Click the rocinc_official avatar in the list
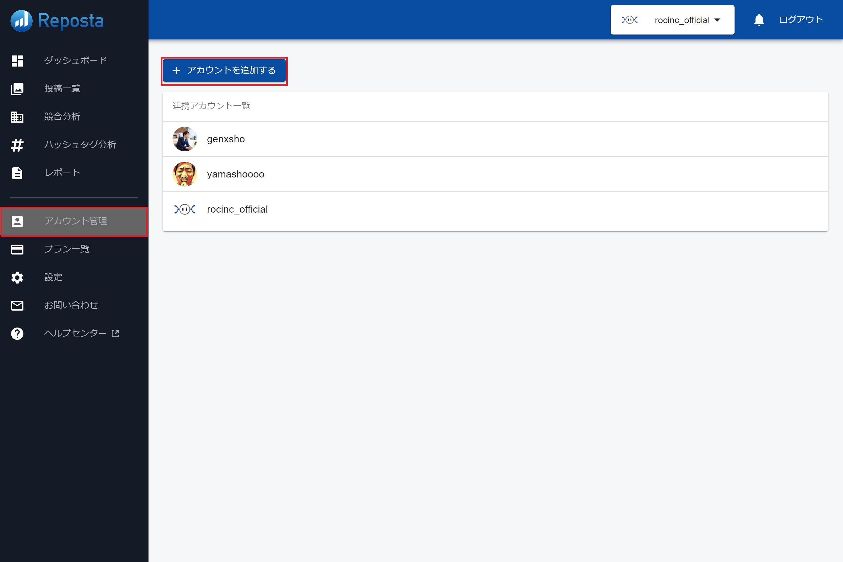This screenshot has width=843, height=562. [x=185, y=209]
